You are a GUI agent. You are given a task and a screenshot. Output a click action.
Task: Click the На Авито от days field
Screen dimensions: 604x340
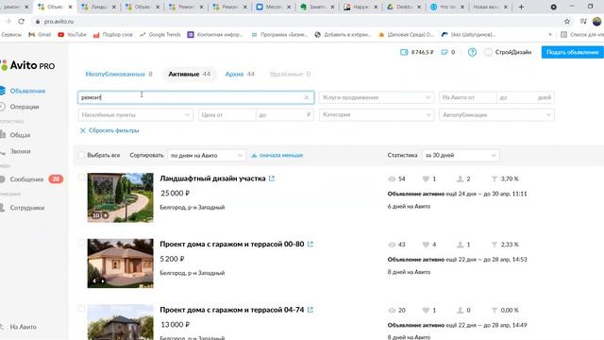(468, 97)
